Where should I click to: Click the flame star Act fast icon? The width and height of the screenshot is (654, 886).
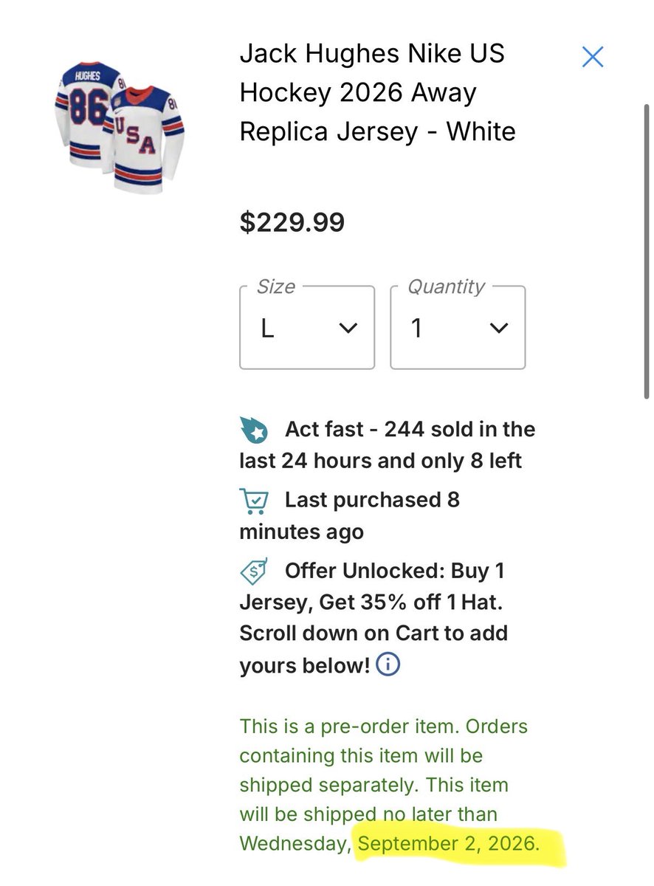click(x=253, y=430)
